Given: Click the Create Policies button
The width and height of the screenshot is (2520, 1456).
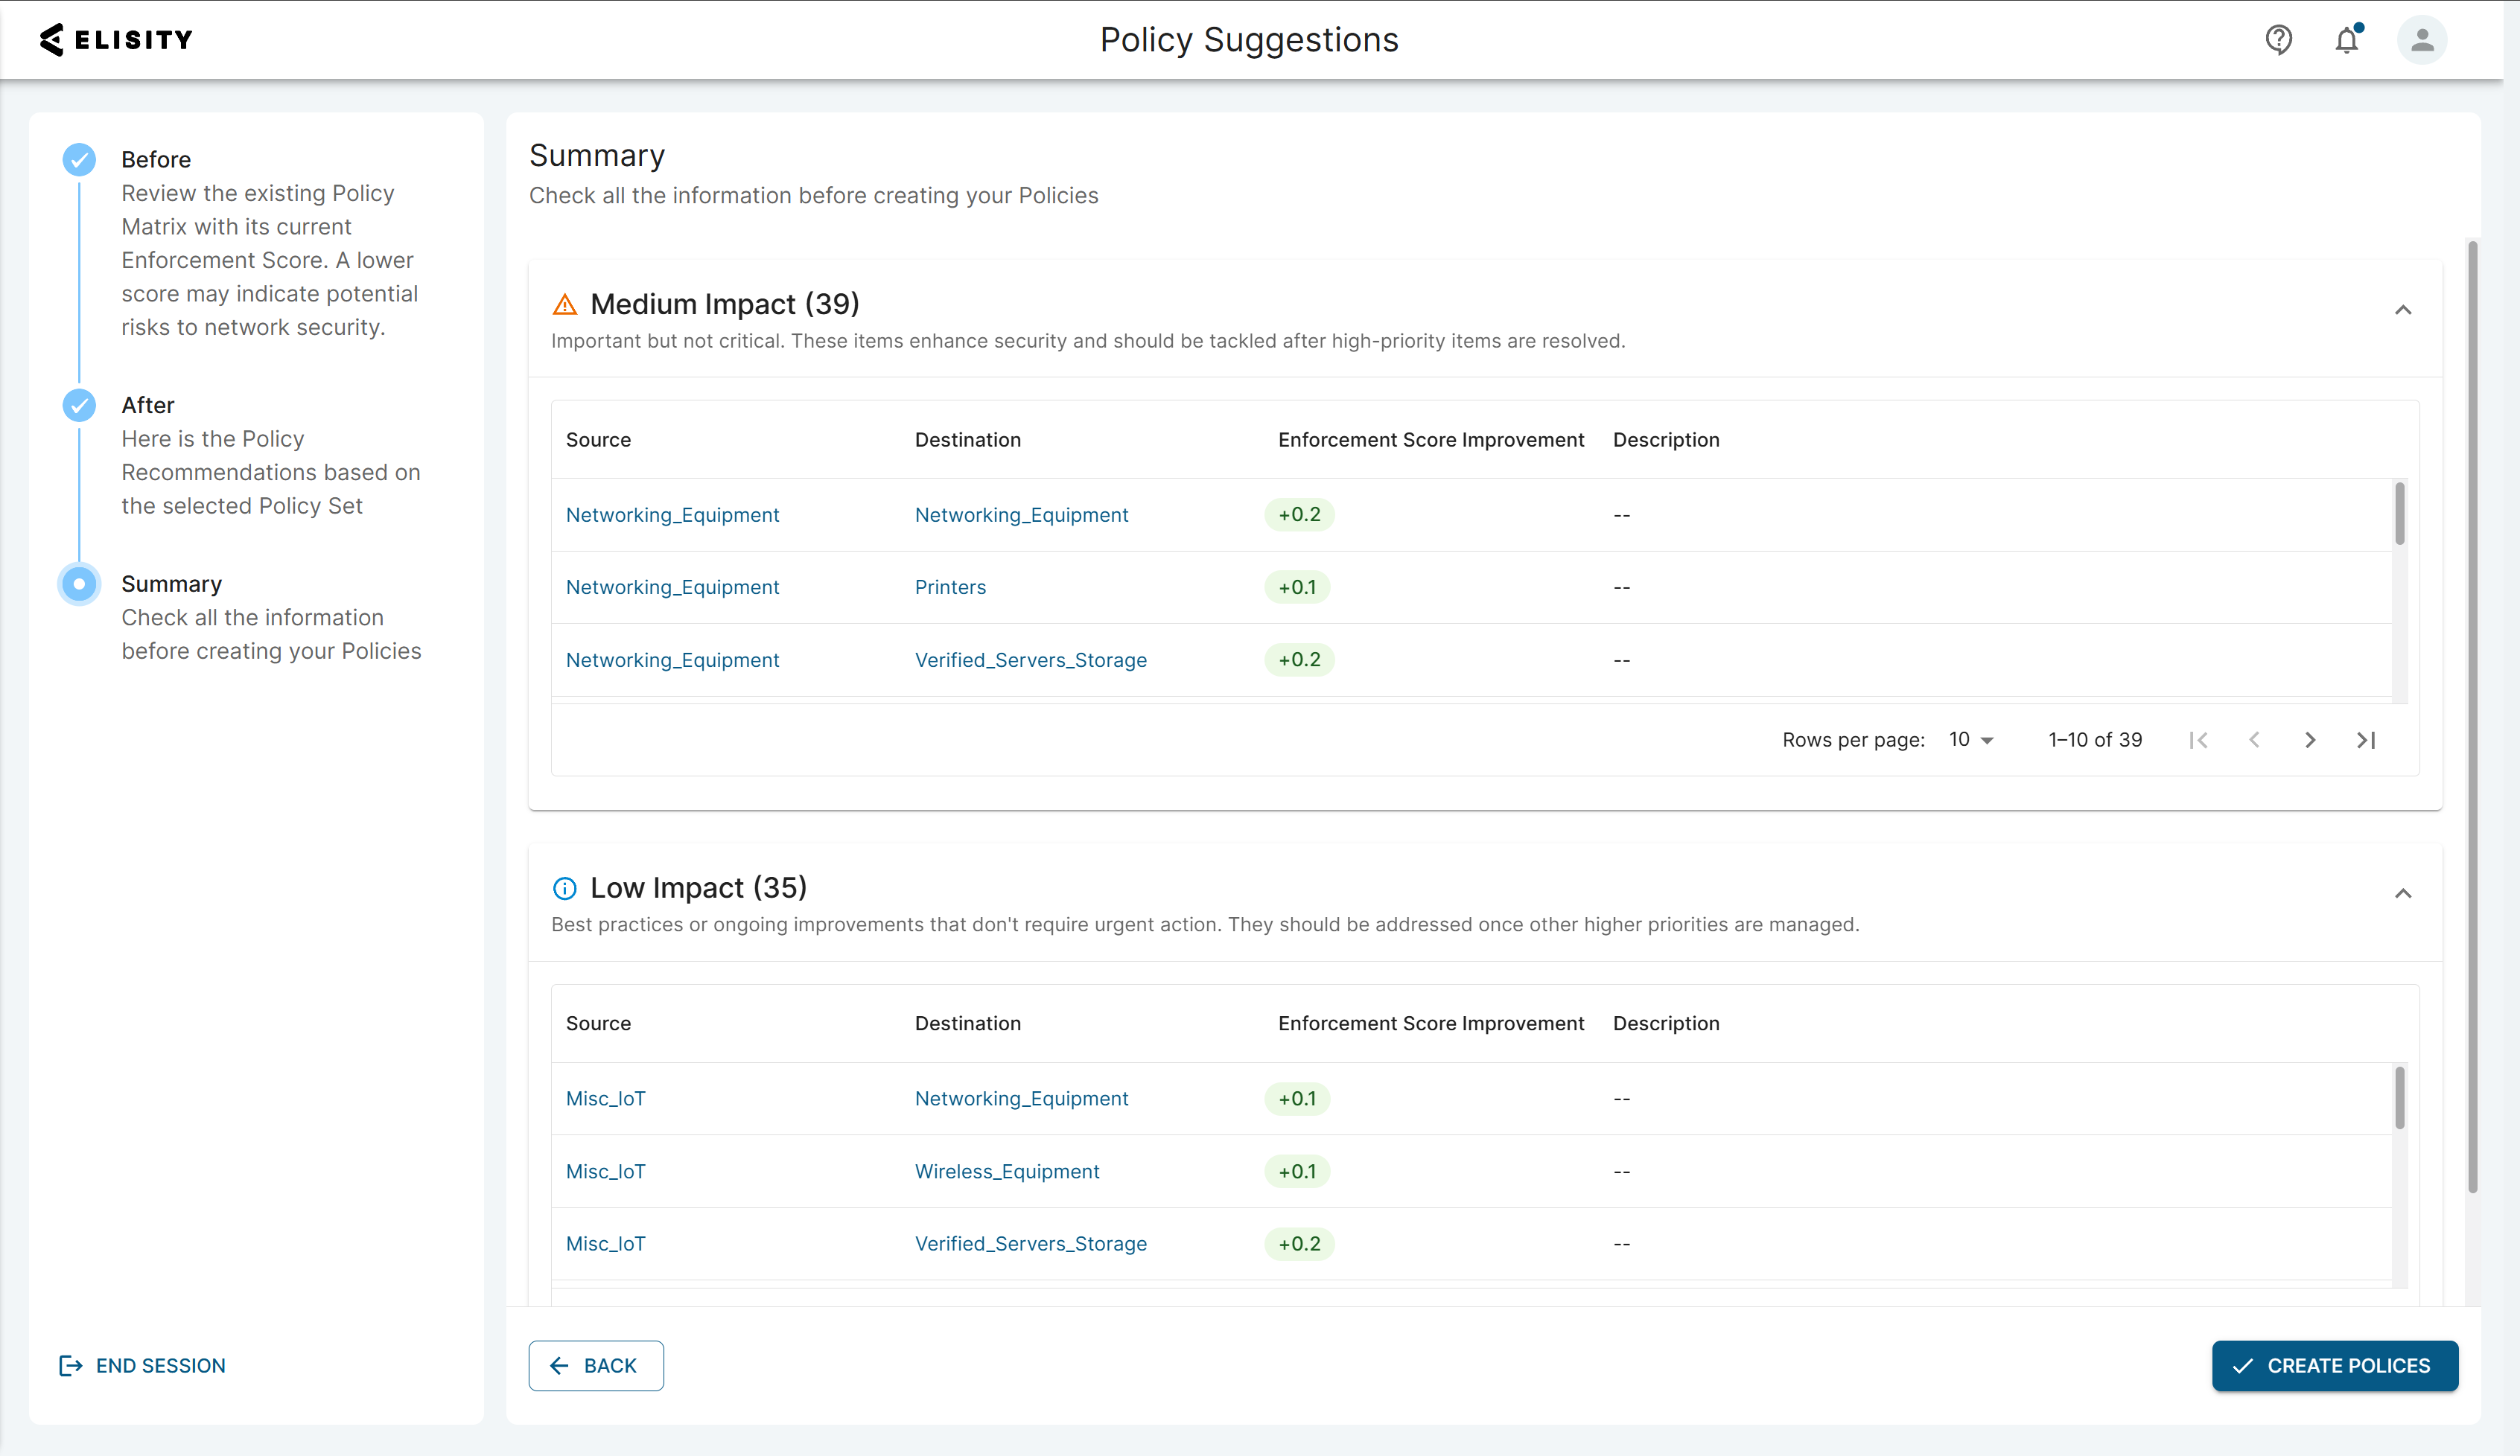Looking at the screenshot, I should click(x=2334, y=1366).
